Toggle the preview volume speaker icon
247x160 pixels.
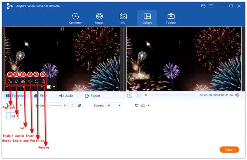[237, 95]
